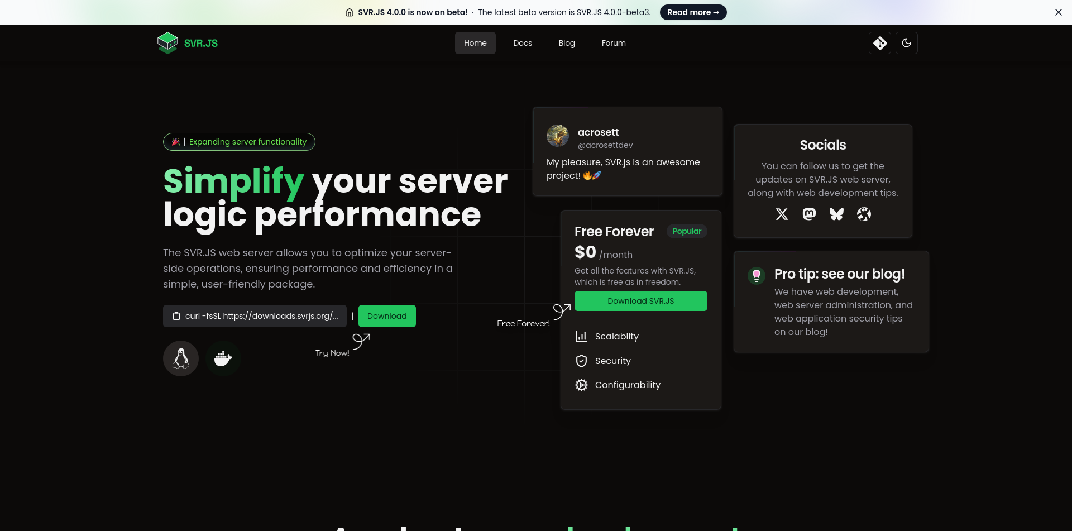Close the beta announcement banner
The image size is (1072, 531).
pyautogui.click(x=1058, y=12)
